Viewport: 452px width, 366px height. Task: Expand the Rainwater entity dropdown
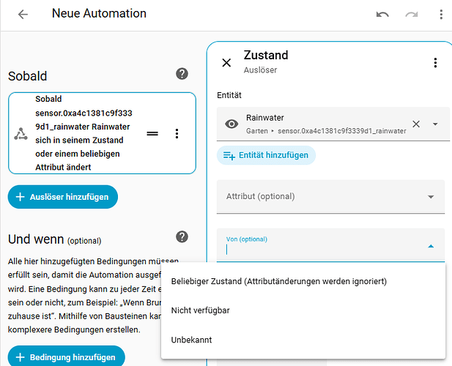(434, 124)
